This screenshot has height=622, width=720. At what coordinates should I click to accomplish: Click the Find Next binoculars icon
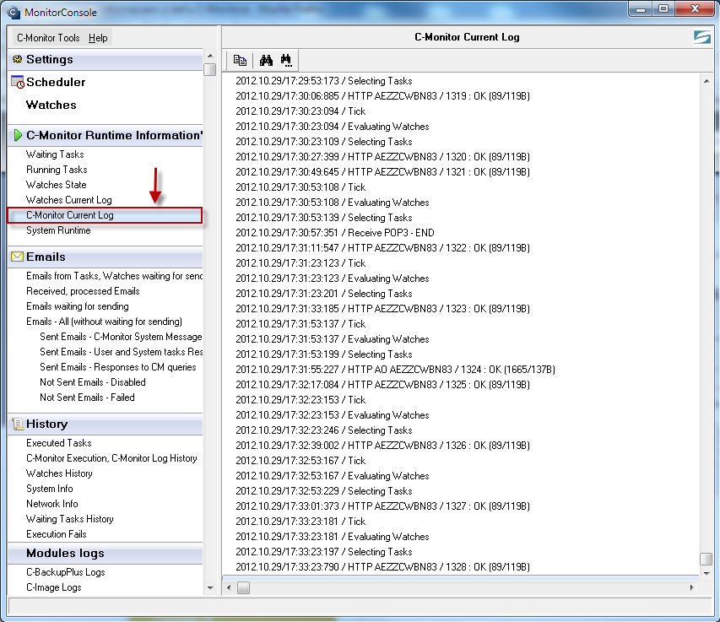(286, 60)
